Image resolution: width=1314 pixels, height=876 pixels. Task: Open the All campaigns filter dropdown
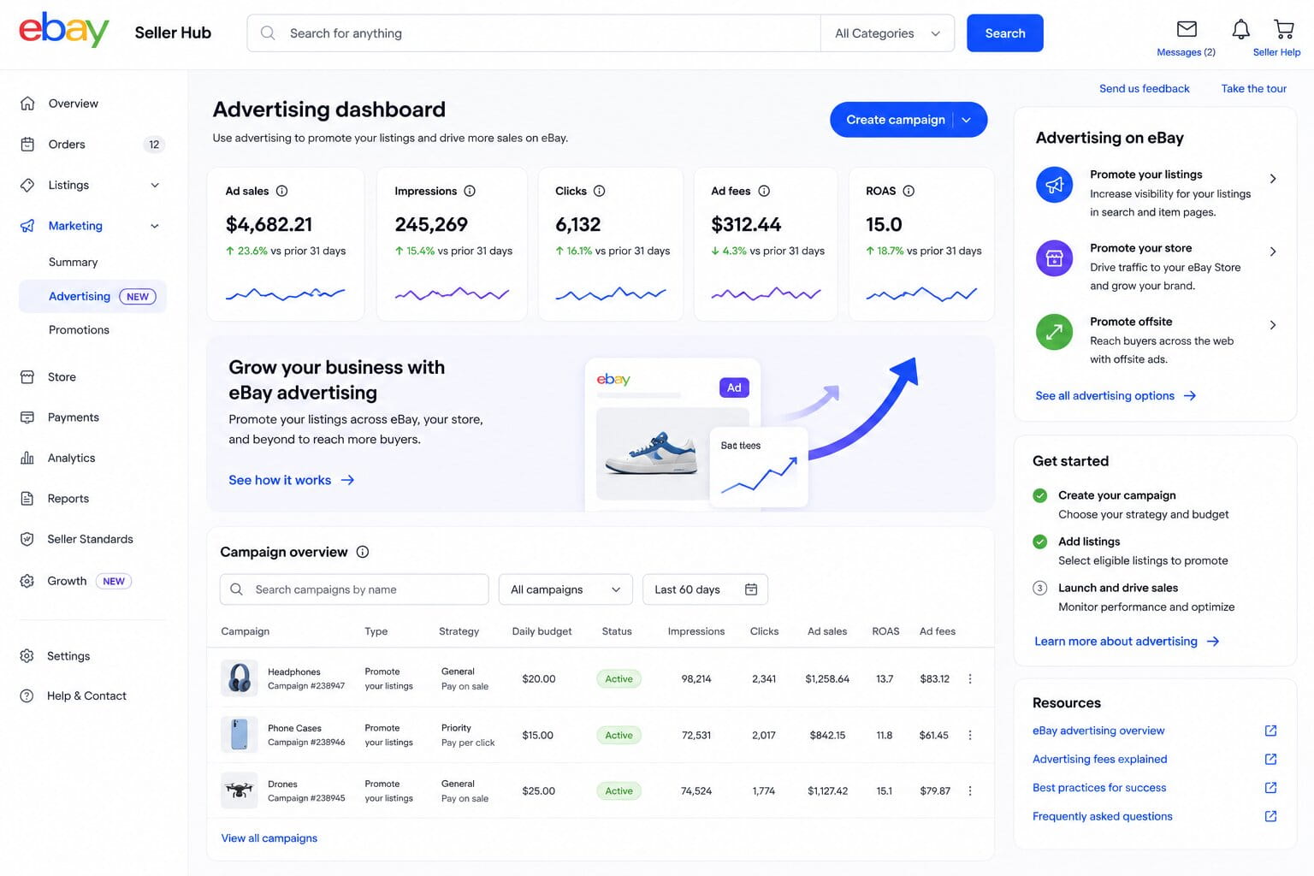point(565,589)
